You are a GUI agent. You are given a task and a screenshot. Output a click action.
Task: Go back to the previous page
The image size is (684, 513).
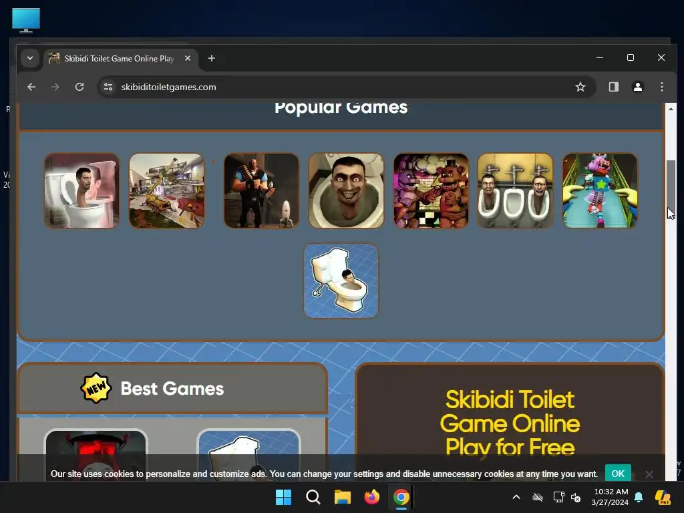(31, 87)
